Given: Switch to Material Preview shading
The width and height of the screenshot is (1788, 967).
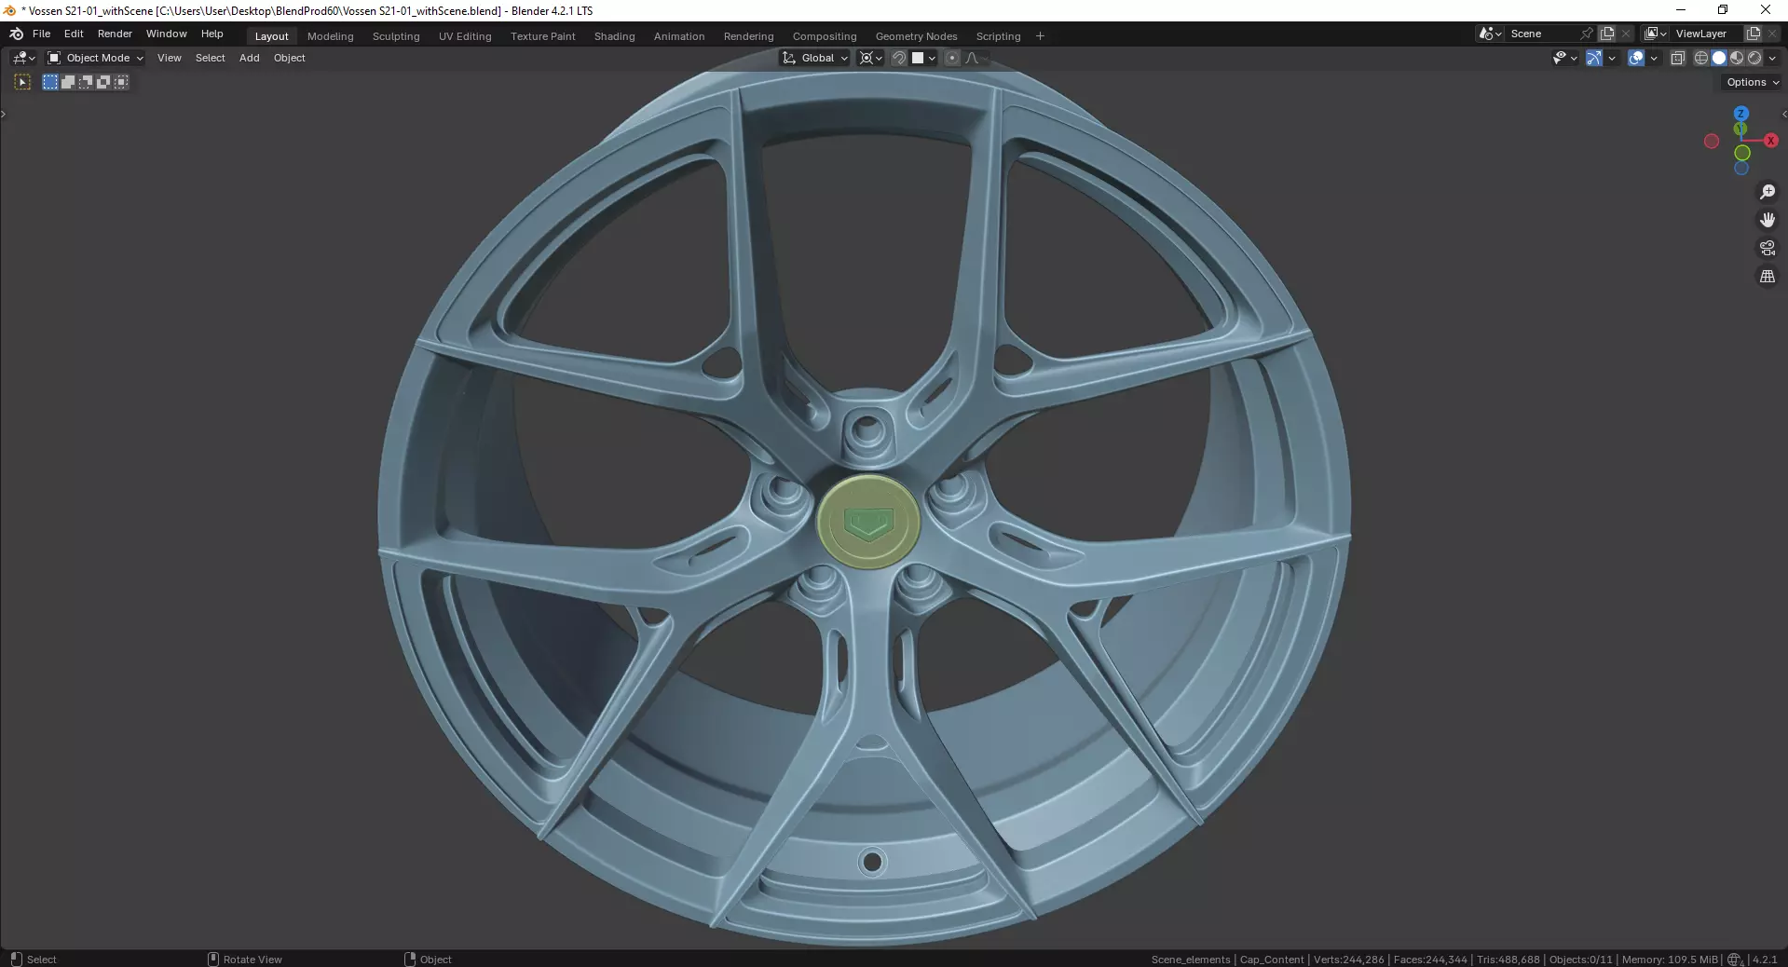Looking at the screenshot, I should coord(1737,58).
